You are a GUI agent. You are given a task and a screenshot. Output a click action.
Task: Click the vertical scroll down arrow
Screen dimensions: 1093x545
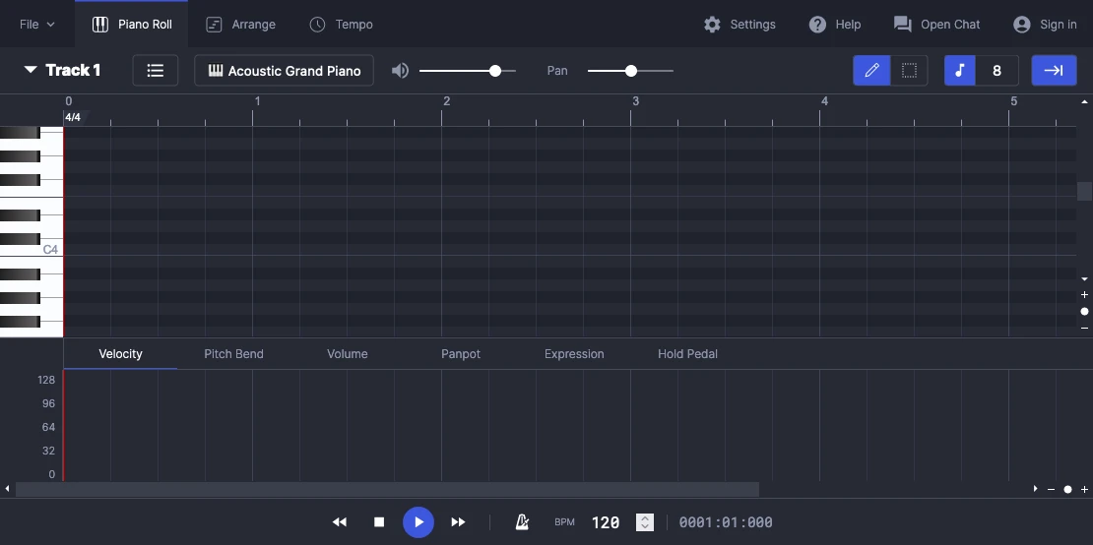pyautogui.click(x=1085, y=278)
